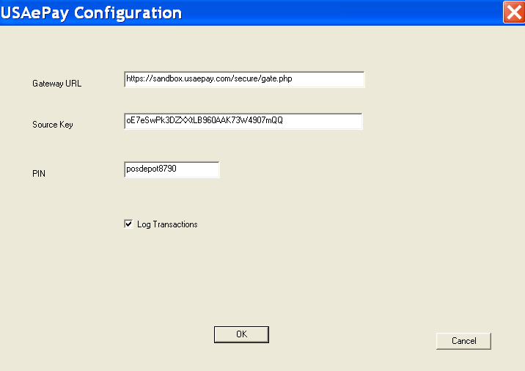Disable transaction logging via its checkbox
This screenshot has height=371, width=525.
tap(128, 224)
